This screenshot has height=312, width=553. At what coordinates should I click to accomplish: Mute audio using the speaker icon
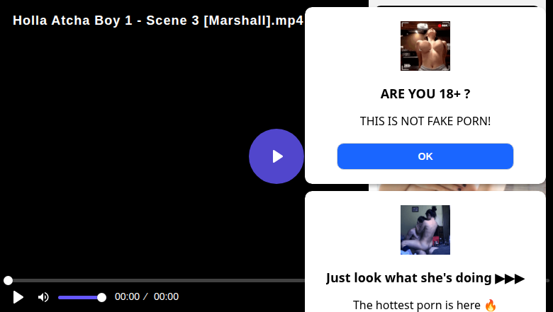43,297
